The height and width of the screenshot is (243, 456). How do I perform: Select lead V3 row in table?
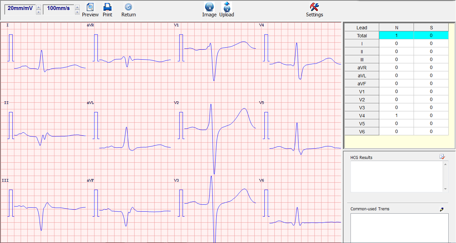[397, 108]
